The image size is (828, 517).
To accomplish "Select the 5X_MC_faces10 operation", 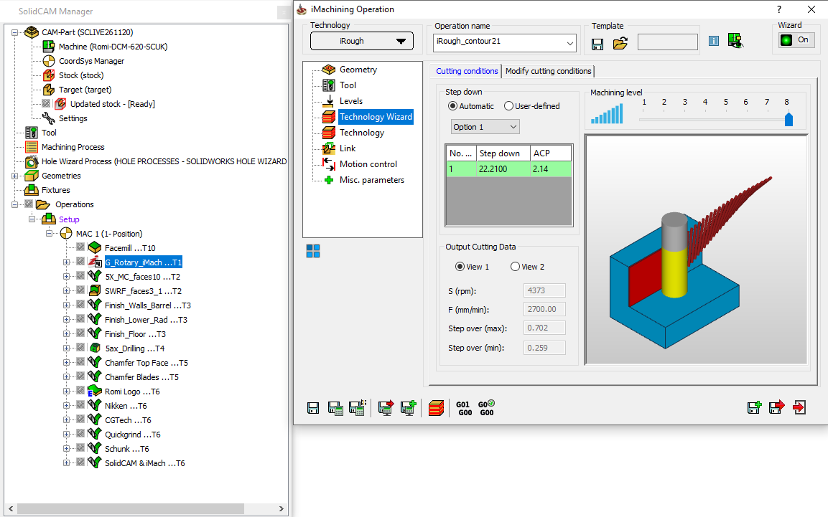I will pyautogui.click(x=142, y=277).
